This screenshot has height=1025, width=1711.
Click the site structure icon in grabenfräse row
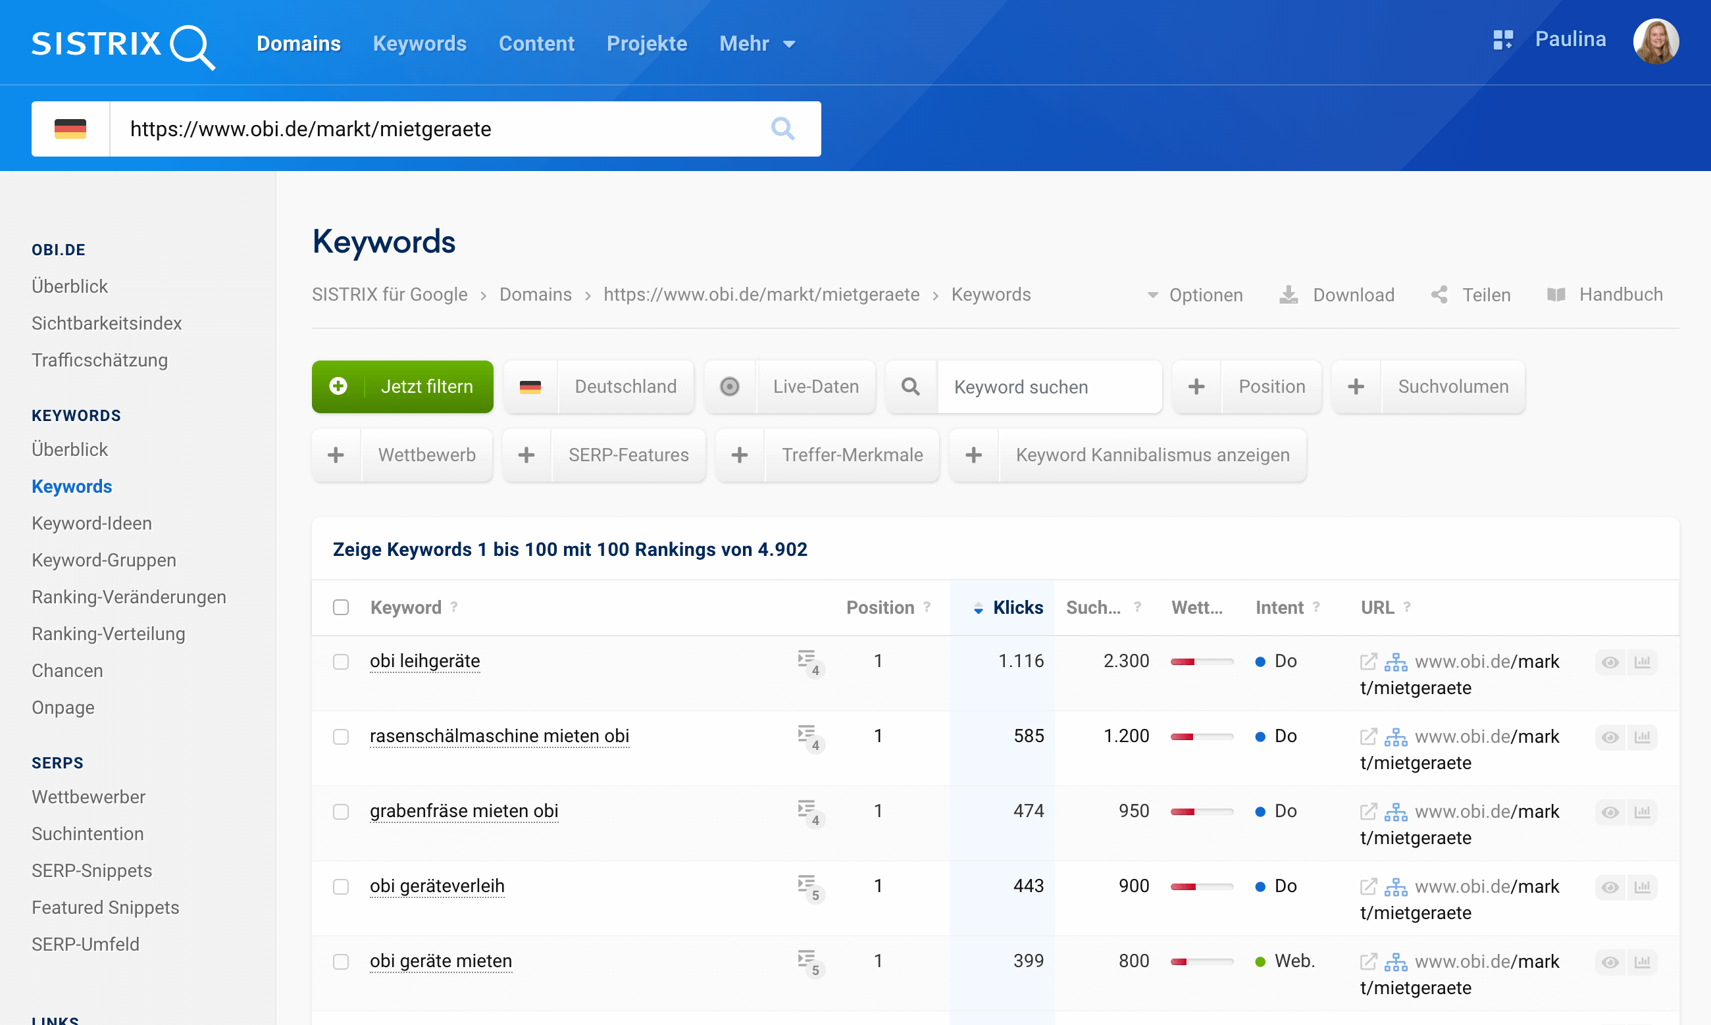pyautogui.click(x=1395, y=812)
